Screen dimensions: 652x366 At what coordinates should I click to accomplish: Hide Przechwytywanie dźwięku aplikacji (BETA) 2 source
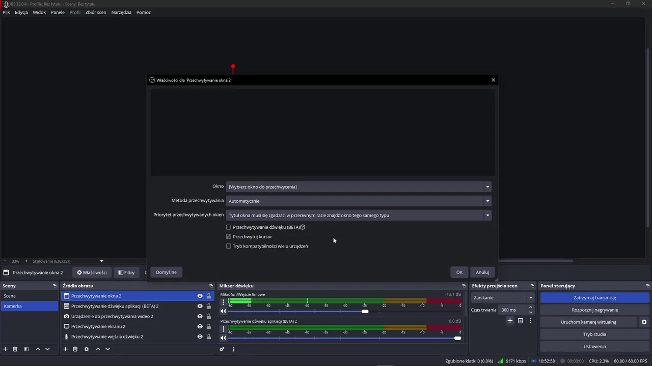coord(200,306)
